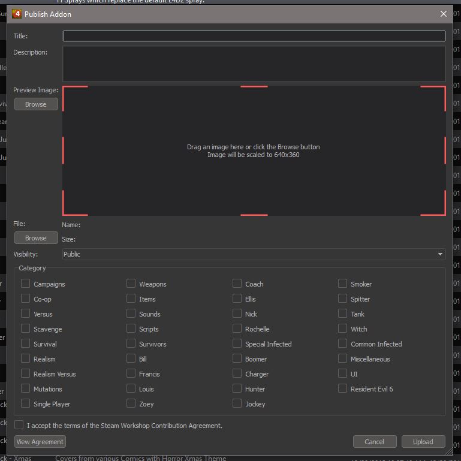Image resolution: width=461 pixels, height=461 pixels.
Task: Check the Common Infected checkbox
Action: pos(342,344)
